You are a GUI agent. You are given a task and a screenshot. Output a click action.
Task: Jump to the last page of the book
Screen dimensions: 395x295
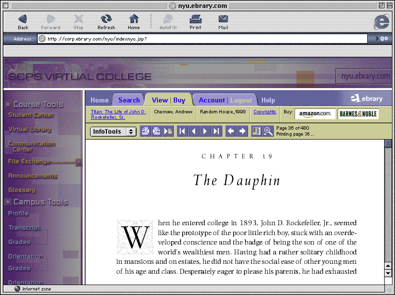pyautogui.click(x=216, y=131)
